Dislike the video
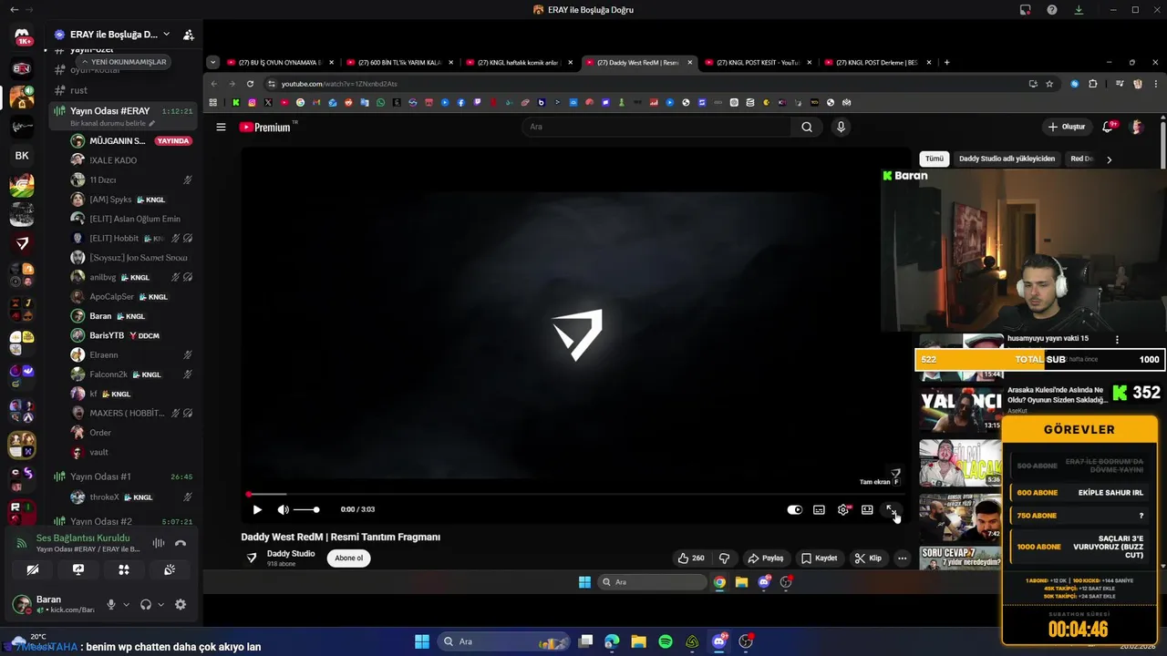 tap(725, 558)
